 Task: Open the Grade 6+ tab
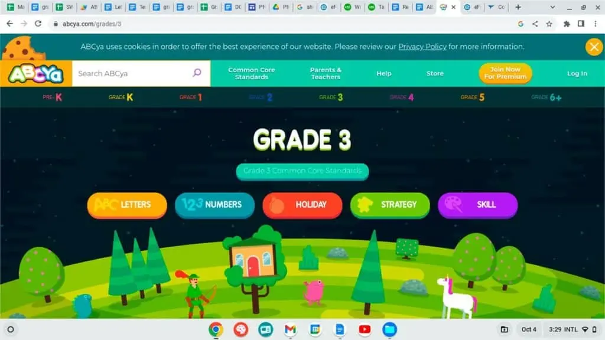click(x=547, y=97)
